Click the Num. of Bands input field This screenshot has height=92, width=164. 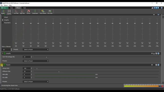click(x=6, y=50)
